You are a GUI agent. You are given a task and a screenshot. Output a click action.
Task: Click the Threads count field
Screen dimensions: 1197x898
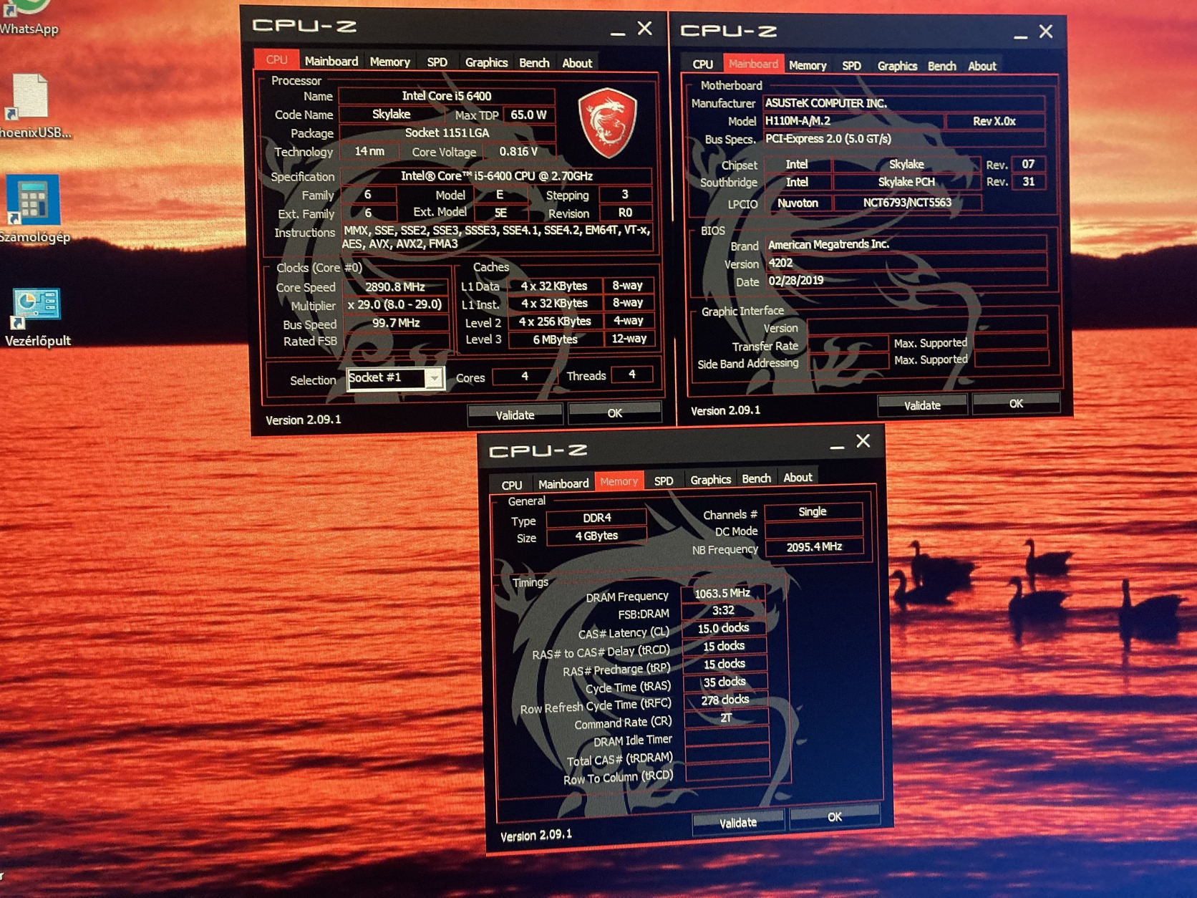631,375
